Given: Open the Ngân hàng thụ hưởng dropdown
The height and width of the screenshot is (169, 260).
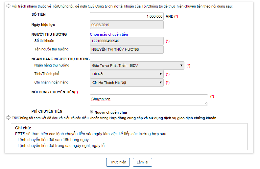Looking at the screenshot, I should click(x=137, y=66).
